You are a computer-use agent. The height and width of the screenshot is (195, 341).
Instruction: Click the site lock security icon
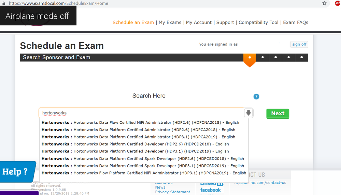click(x=4, y=3)
